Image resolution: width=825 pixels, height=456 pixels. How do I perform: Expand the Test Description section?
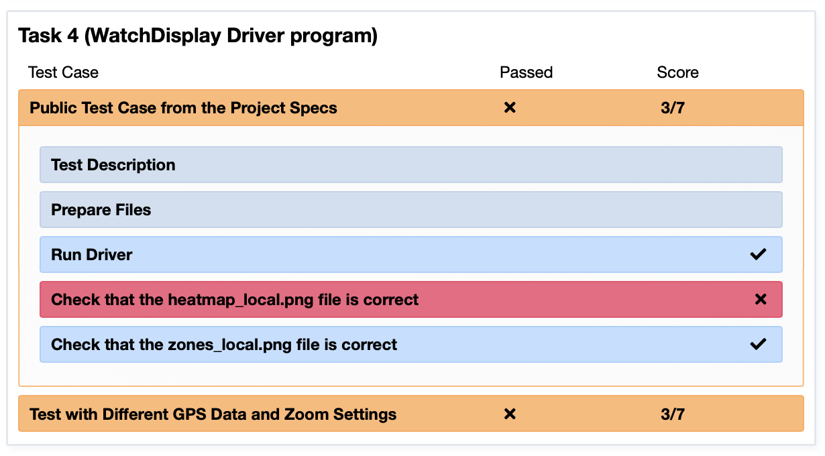(410, 165)
